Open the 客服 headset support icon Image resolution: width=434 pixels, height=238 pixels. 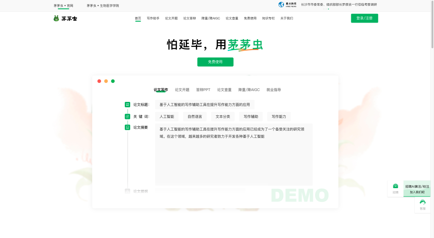tap(423, 202)
